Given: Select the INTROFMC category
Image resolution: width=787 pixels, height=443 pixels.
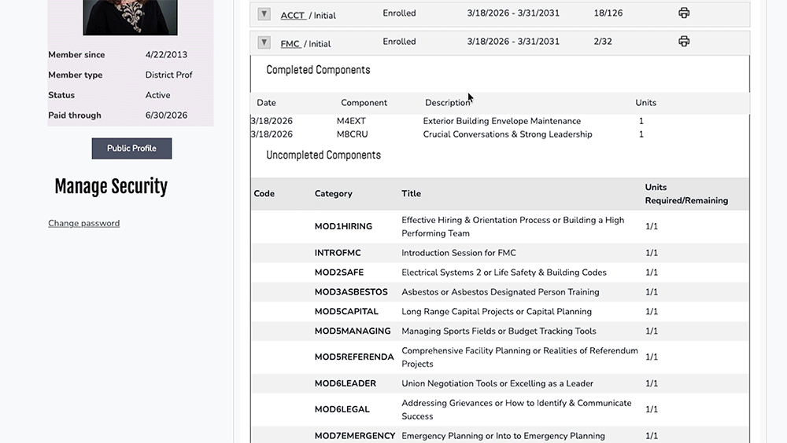Looking at the screenshot, I should [x=338, y=253].
